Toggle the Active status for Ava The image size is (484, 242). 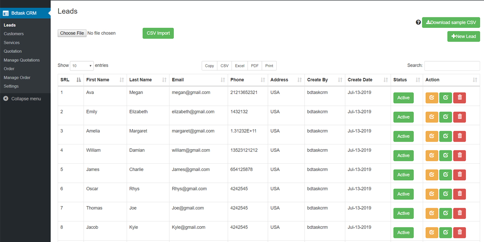pos(403,98)
